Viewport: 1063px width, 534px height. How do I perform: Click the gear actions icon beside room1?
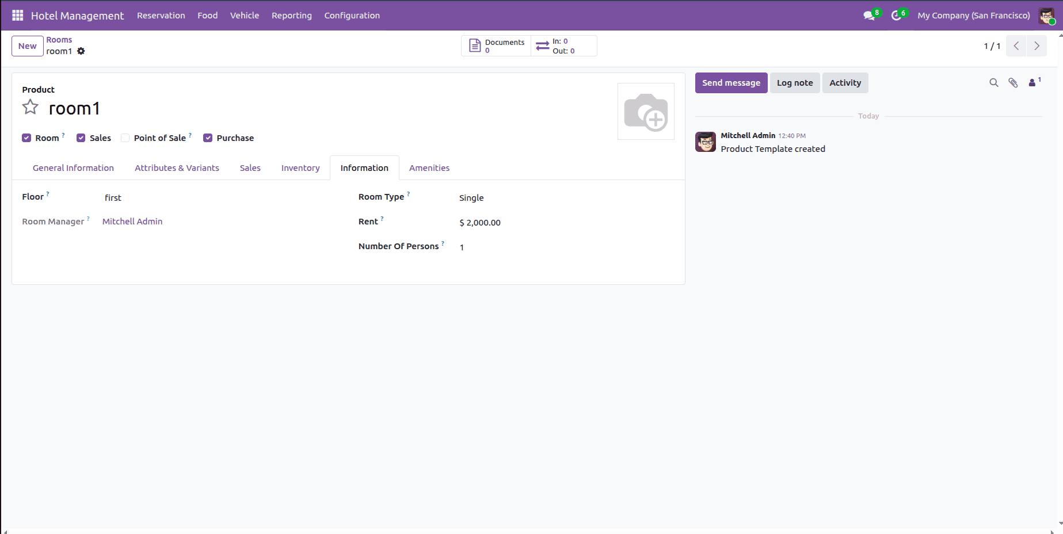point(81,51)
